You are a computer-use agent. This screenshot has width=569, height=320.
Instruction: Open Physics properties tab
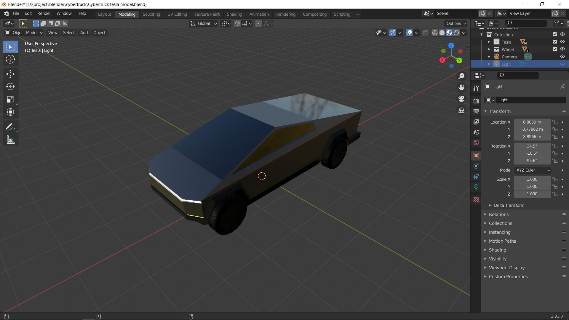point(476,166)
